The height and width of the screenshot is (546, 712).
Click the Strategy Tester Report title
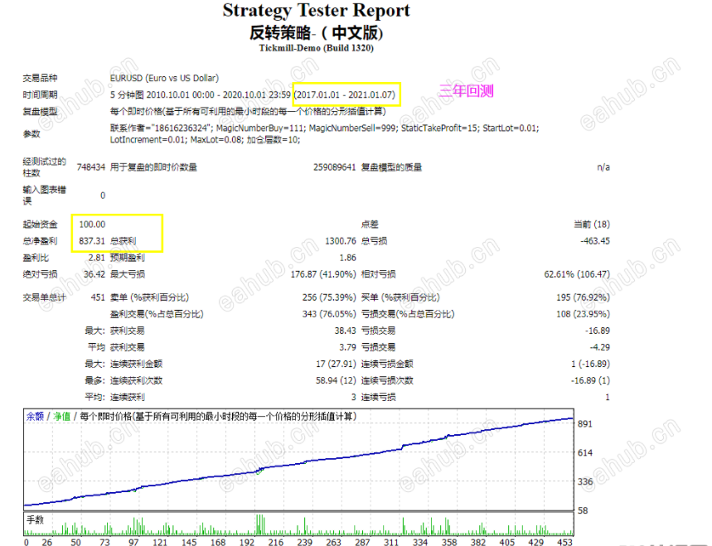(316, 11)
